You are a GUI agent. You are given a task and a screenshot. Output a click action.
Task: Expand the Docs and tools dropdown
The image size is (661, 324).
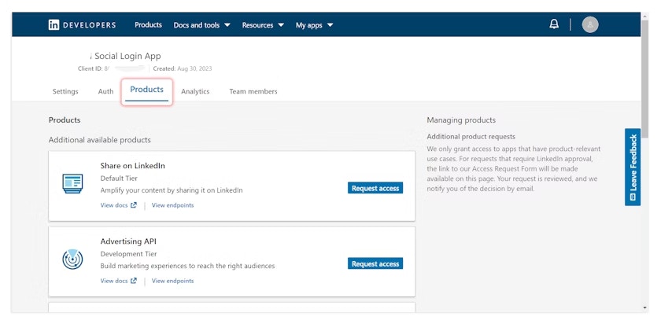coord(202,25)
